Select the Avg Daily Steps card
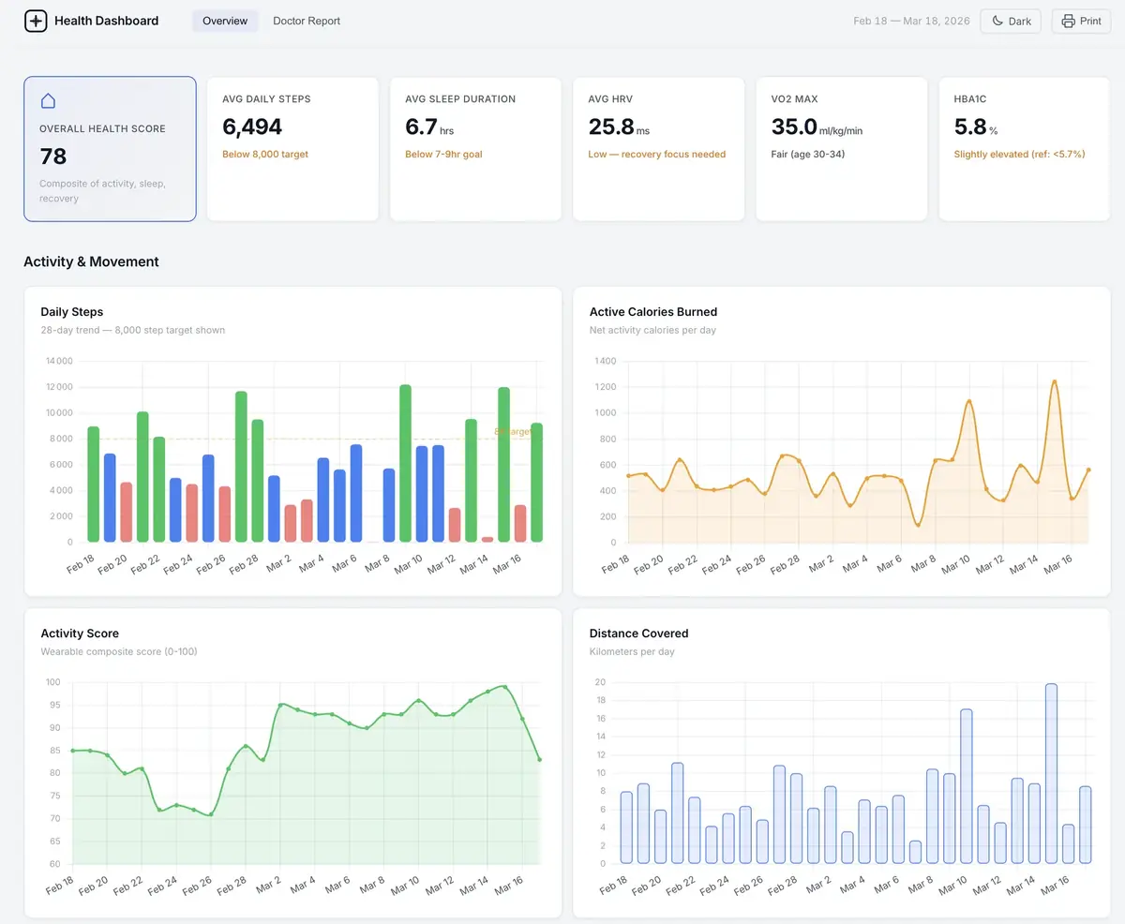This screenshot has width=1125, height=924. (x=292, y=149)
